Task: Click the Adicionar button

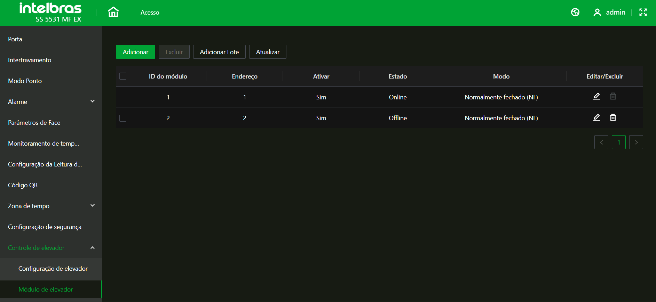Action: tap(135, 52)
